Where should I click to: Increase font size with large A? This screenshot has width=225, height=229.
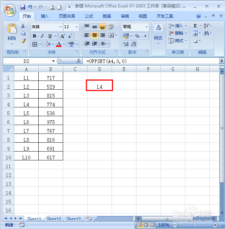[62, 36]
